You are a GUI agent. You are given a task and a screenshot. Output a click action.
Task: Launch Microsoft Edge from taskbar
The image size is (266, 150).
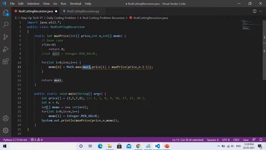click(x=100, y=146)
